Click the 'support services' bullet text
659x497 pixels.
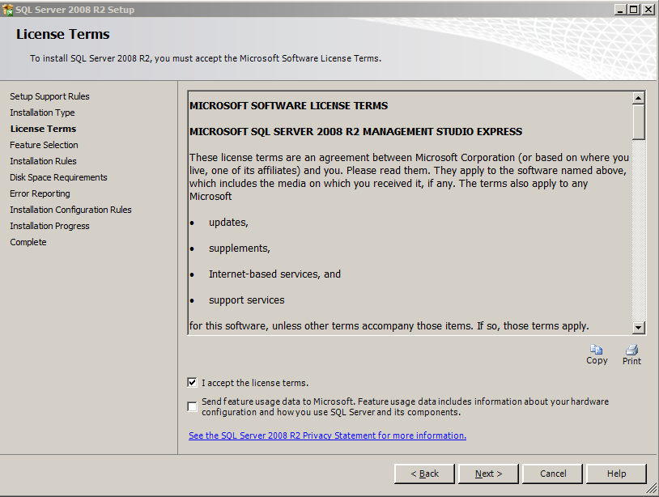pos(246,300)
